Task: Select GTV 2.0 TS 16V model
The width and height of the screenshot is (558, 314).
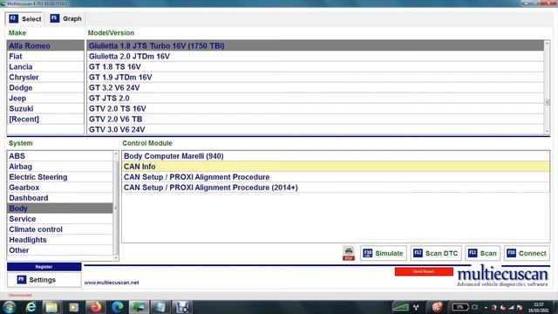Action: [x=316, y=108]
